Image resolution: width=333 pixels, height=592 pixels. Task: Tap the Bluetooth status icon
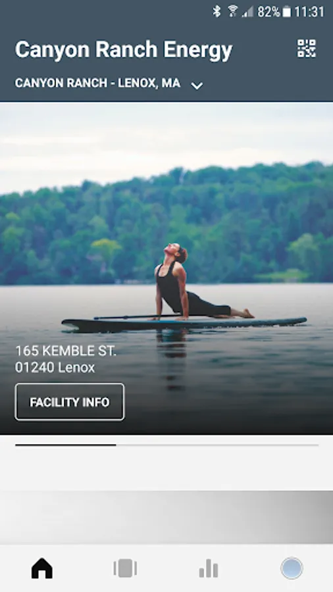coord(217,11)
